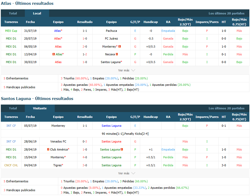The image size is (251, 196).
Task: Click Atlas in the 31/07/19 row
Action: coord(57,31)
